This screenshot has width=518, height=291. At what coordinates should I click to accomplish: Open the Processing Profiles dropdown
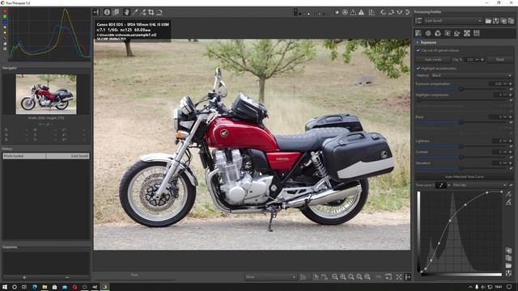tap(453, 21)
